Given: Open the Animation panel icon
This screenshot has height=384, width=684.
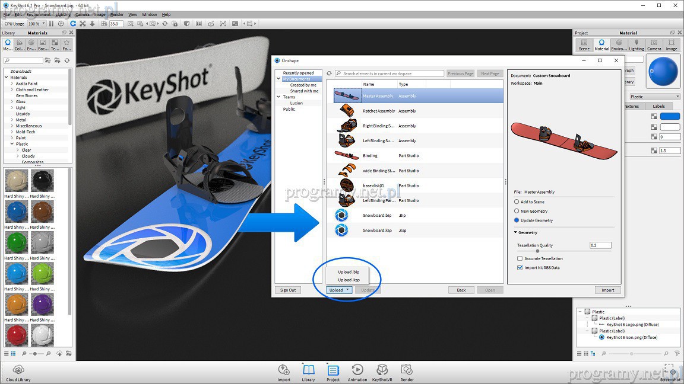Looking at the screenshot, I should click(x=357, y=370).
